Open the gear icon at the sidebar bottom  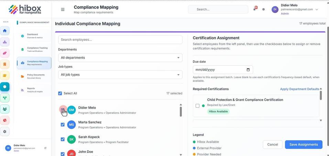coord(4,132)
